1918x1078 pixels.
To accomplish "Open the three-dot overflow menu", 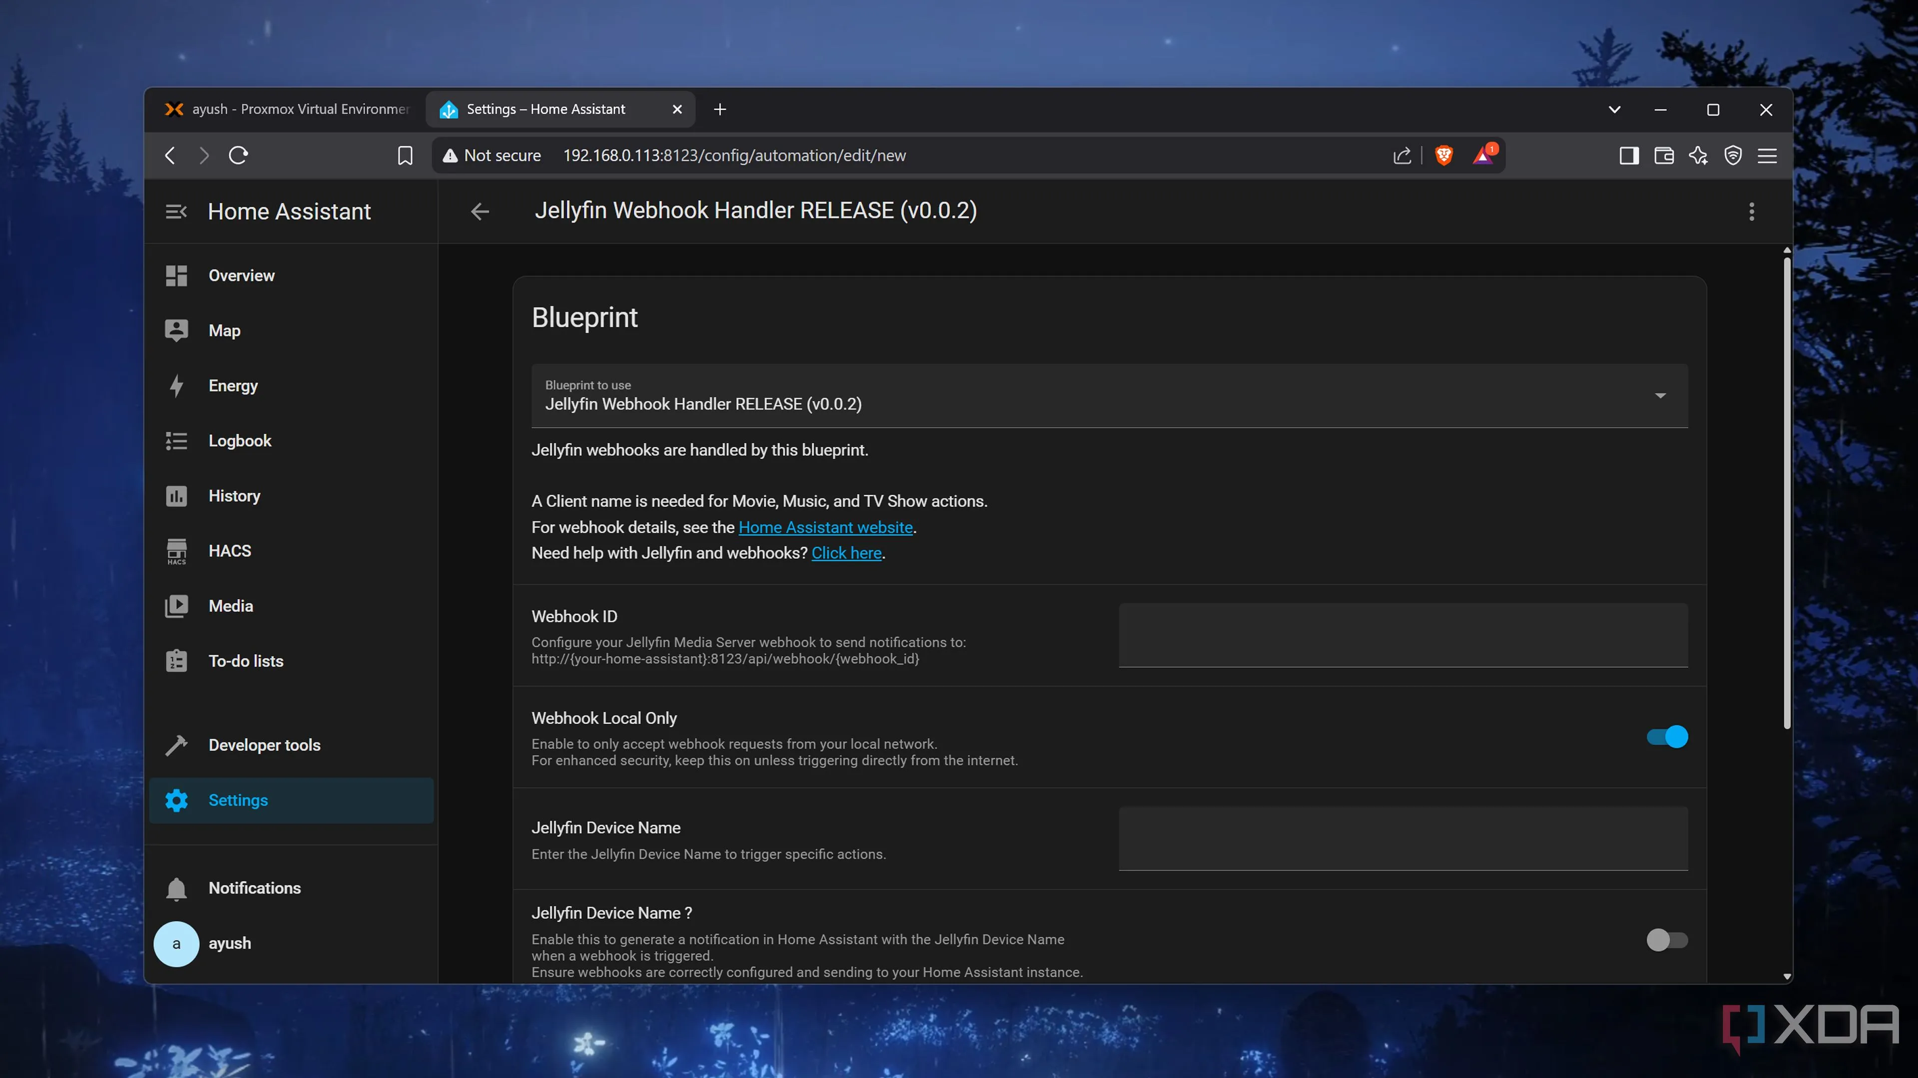I will (1751, 211).
